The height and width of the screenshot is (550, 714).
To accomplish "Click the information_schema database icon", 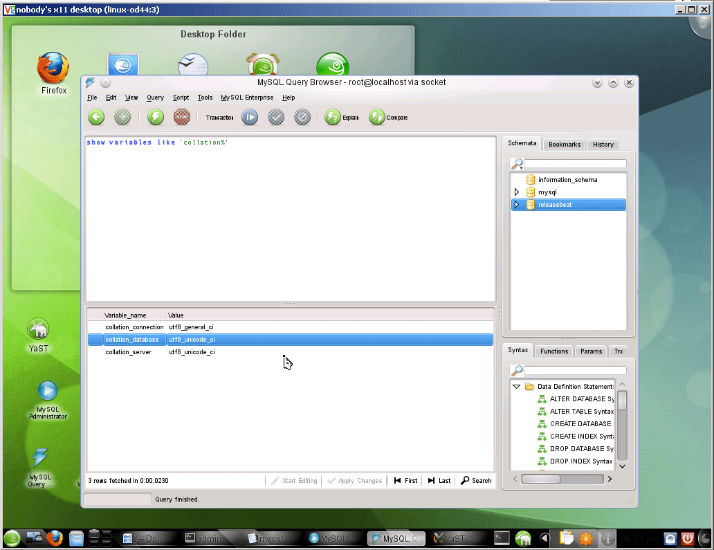I will (531, 180).
